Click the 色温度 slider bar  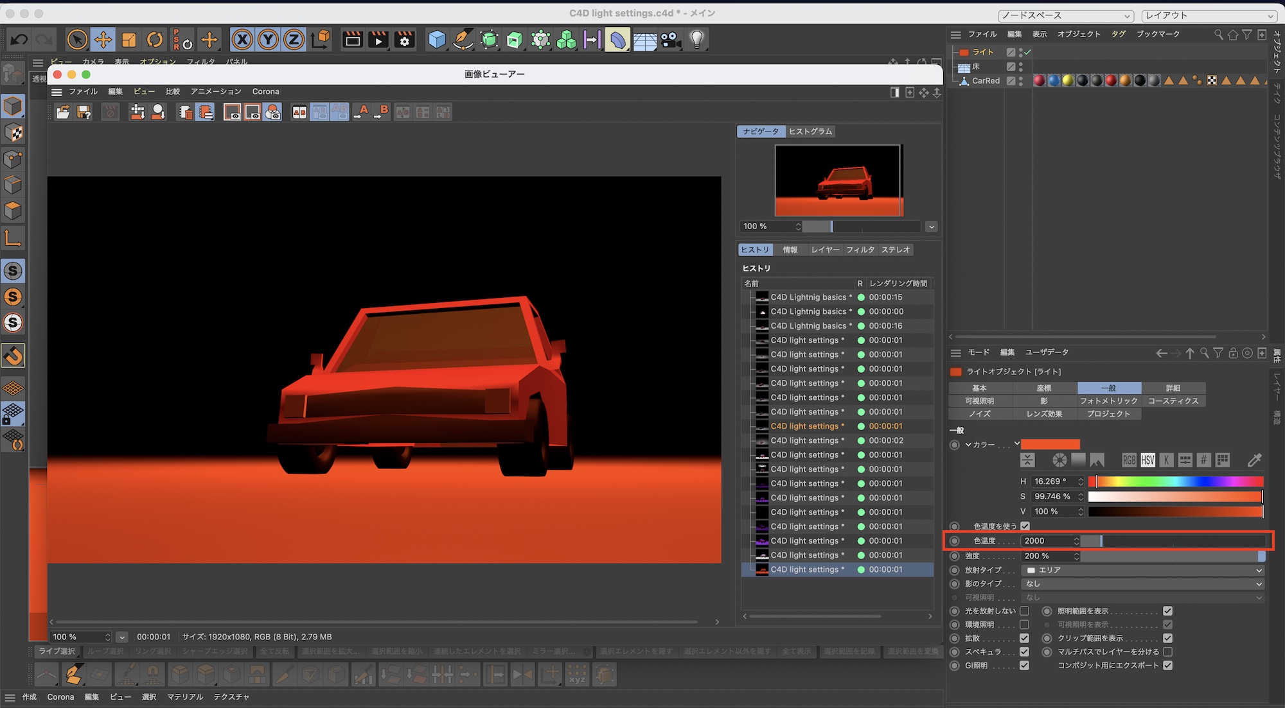1173,541
